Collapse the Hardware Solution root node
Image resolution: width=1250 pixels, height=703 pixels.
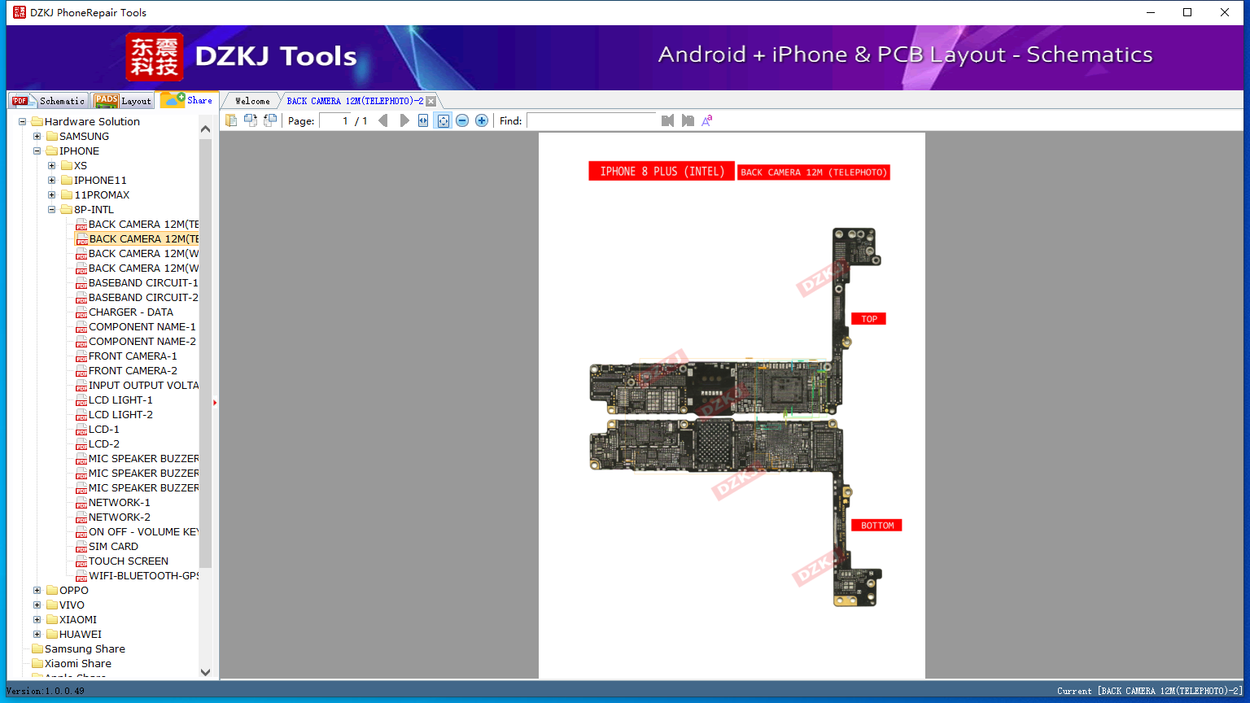coord(23,122)
